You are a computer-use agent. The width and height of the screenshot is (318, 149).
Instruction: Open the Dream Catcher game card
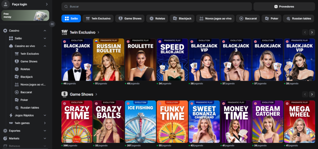(x=268, y=122)
